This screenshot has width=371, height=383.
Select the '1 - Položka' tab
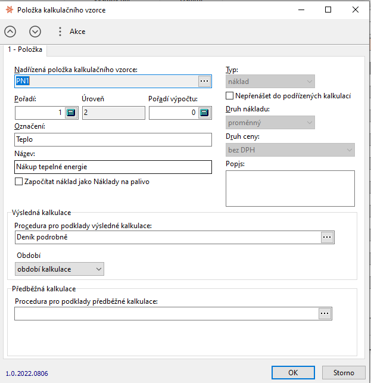[x=25, y=49]
